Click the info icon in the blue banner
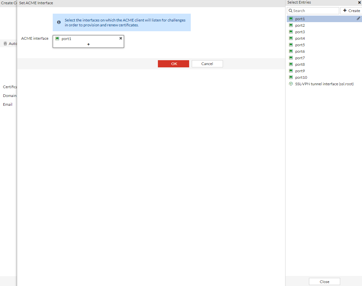 (59, 22)
